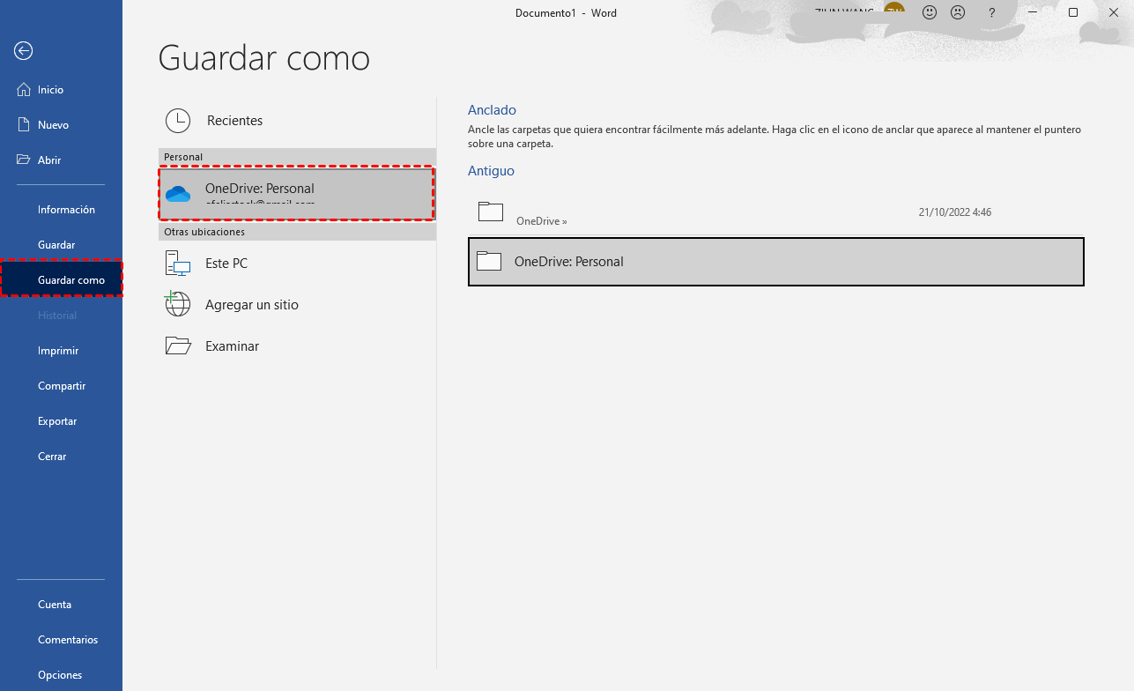Send a smile feedback using the happy face icon
The image size is (1134, 691).
pos(930,12)
